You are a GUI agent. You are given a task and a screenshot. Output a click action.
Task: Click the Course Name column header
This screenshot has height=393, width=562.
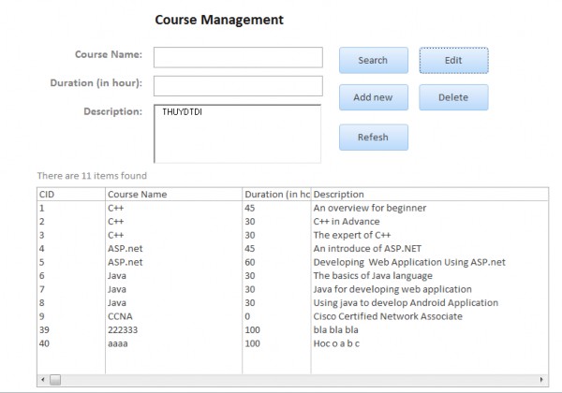[173, 194]
